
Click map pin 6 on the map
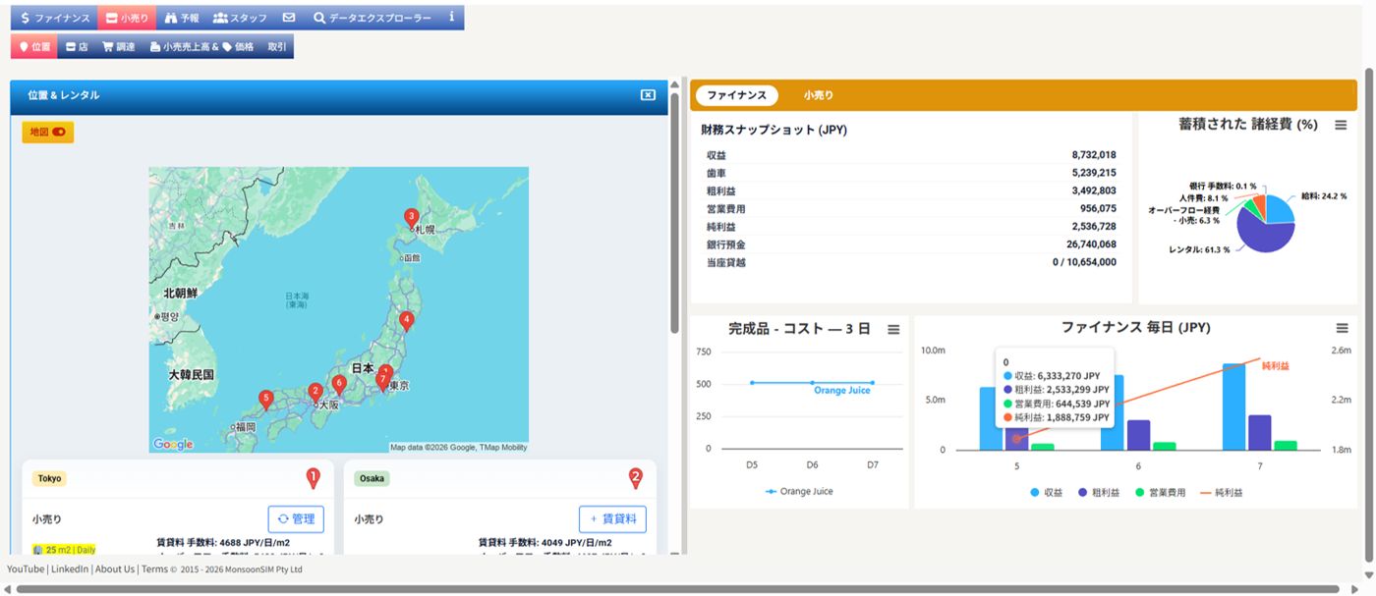[339, 384]
